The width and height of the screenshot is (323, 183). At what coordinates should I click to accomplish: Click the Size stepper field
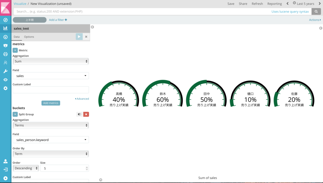coord(64,169)
